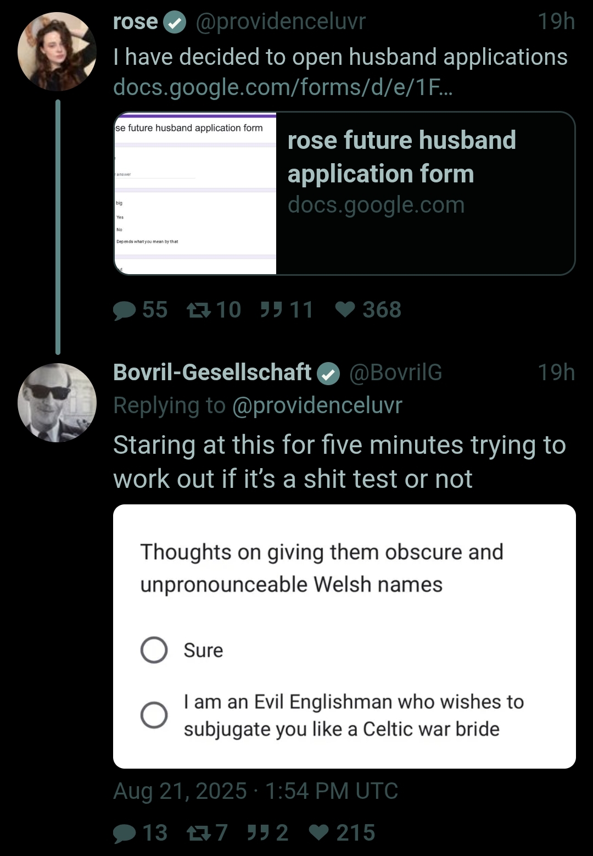Viewport: 593px width, 856px height.
Task: Retweet Bovril-Gesellschaft's reply
Action: coord(198,833)
